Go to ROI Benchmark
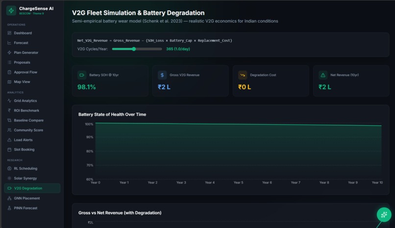The image size is (395, 228). 32,111
